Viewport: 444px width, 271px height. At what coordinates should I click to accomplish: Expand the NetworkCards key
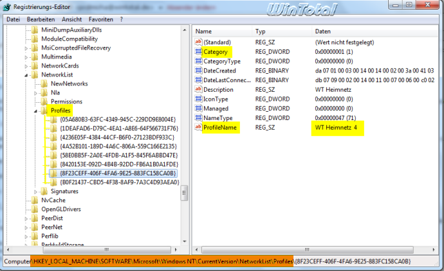pos(26,66)
